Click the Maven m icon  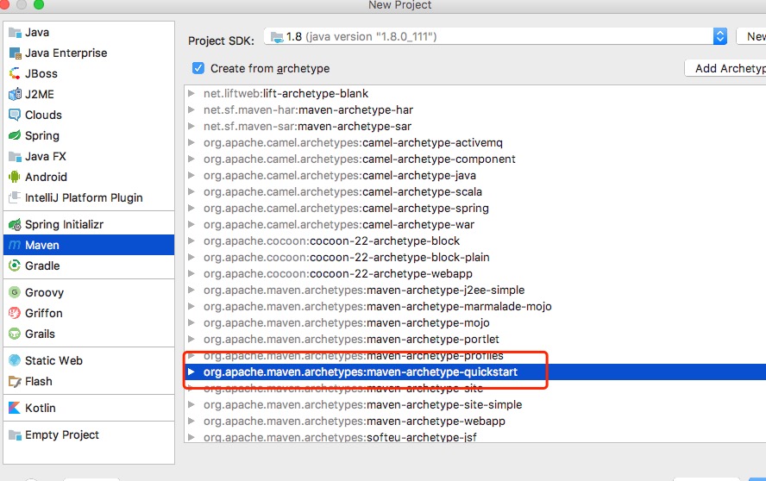pos(16,245)
